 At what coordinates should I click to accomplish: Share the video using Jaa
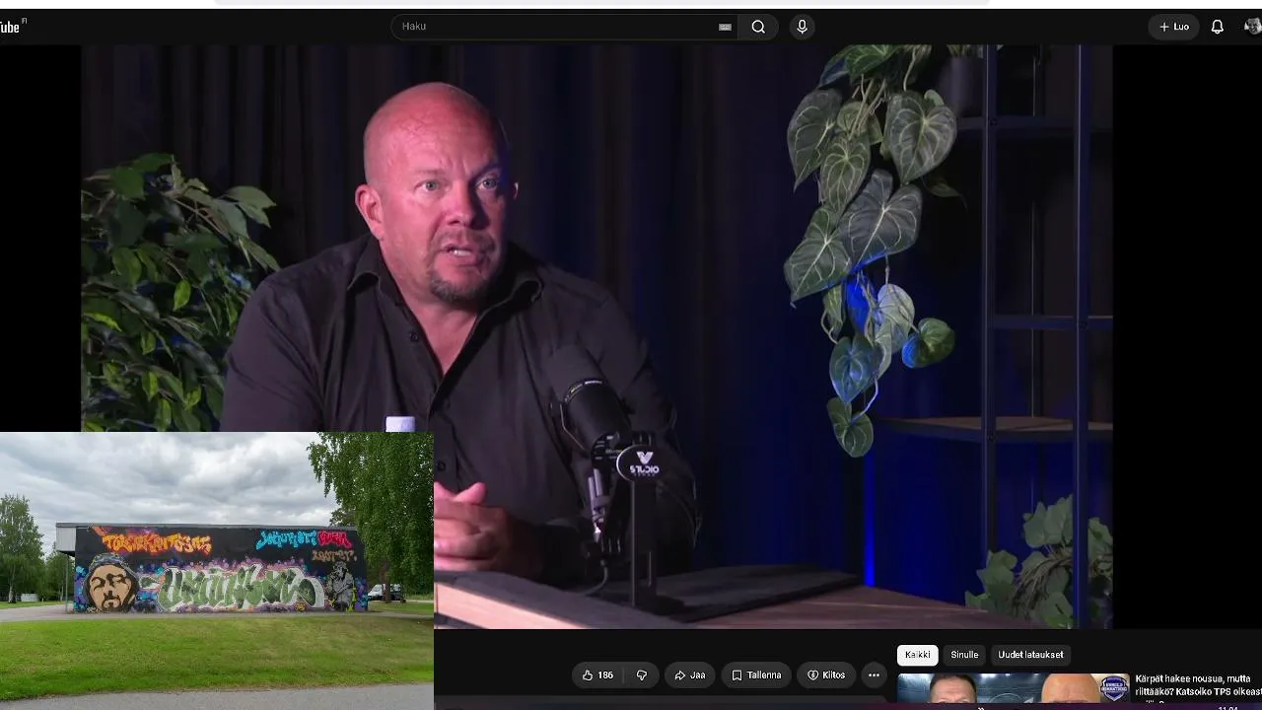[689, 675]
